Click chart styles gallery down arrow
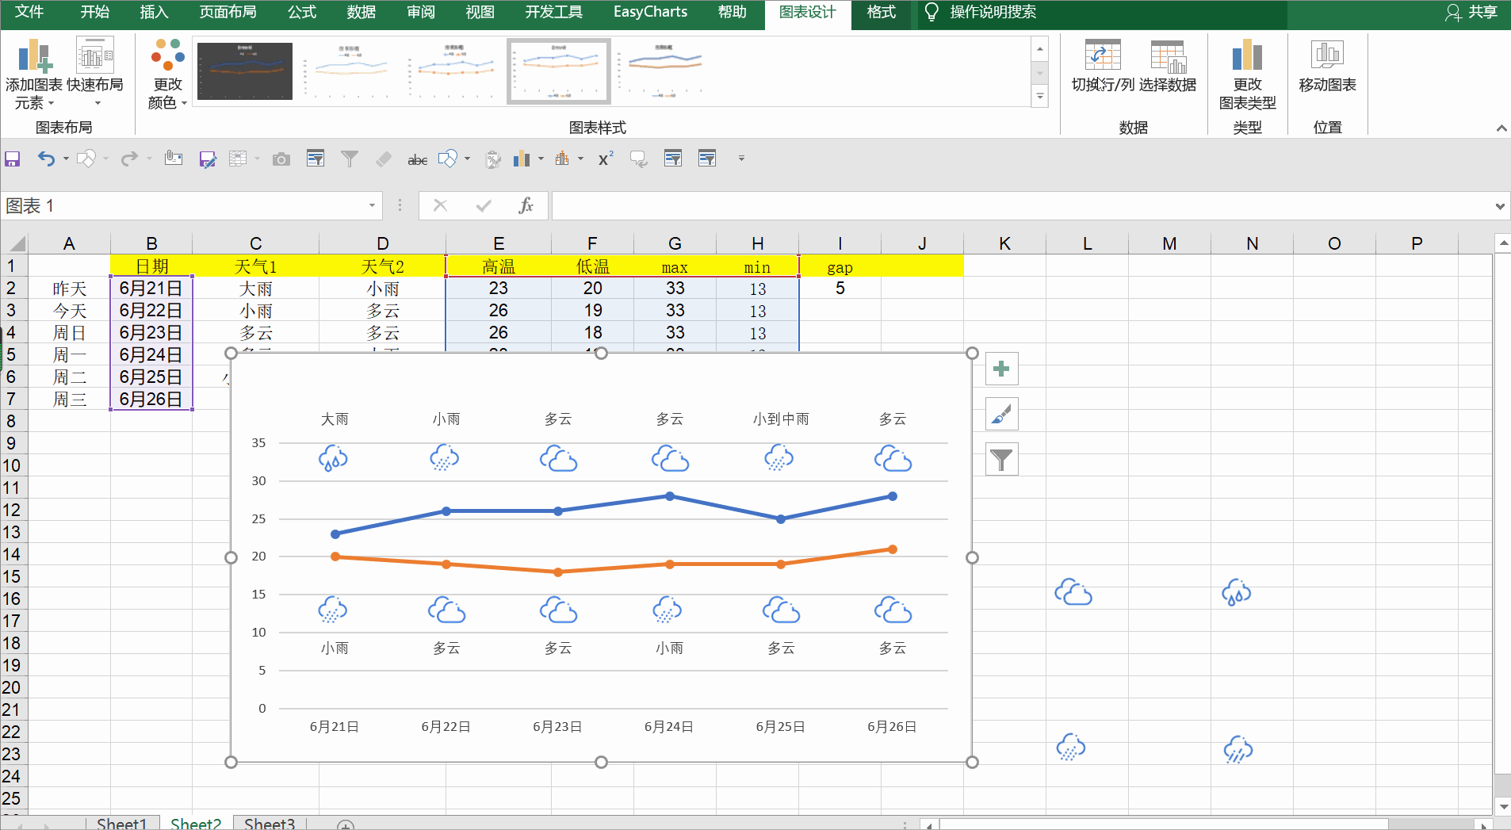Viewport: 1511px width, 830px height. (x=1040, y=73)
